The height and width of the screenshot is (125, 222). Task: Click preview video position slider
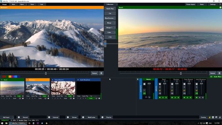pos(45,73)
